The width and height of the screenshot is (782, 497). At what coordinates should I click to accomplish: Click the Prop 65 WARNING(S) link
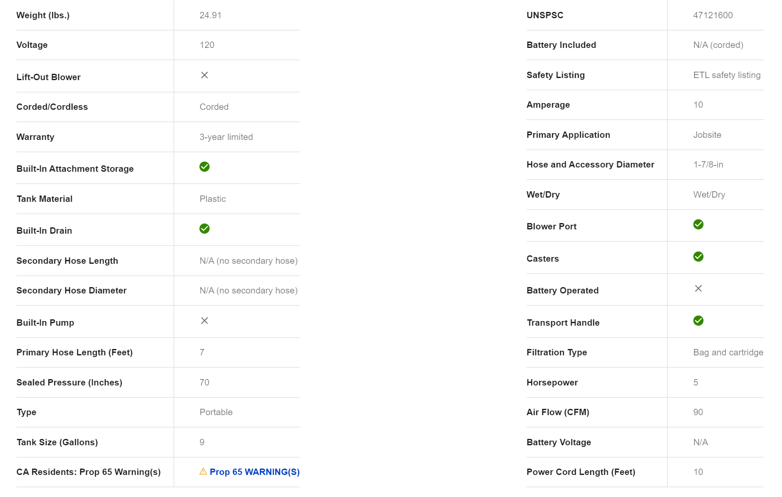(255, 472)
